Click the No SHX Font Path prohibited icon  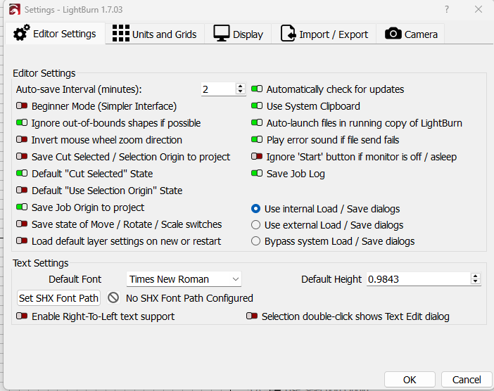pos(113,297)
